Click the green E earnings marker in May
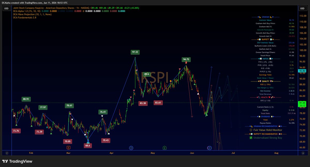 point(165,148)
